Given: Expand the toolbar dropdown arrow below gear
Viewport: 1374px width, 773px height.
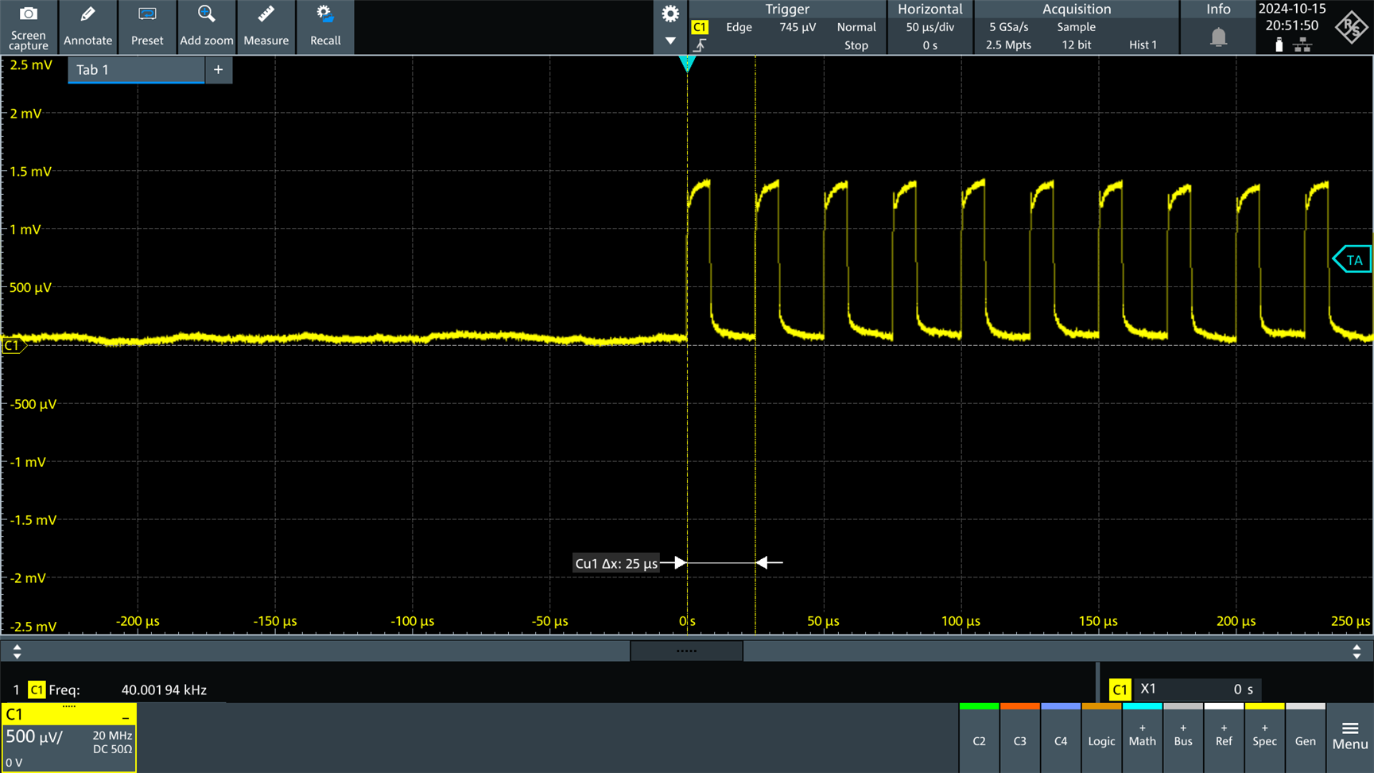Looking at the screenshot, I should click(670, 41).
